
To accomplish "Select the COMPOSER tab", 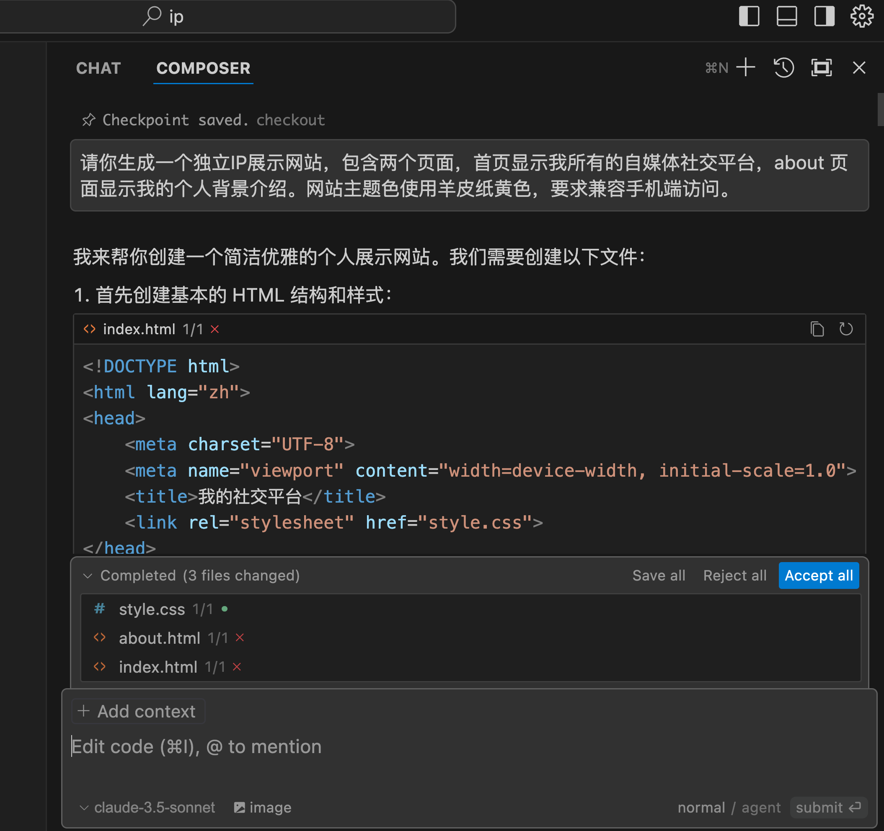I will 203,68.
